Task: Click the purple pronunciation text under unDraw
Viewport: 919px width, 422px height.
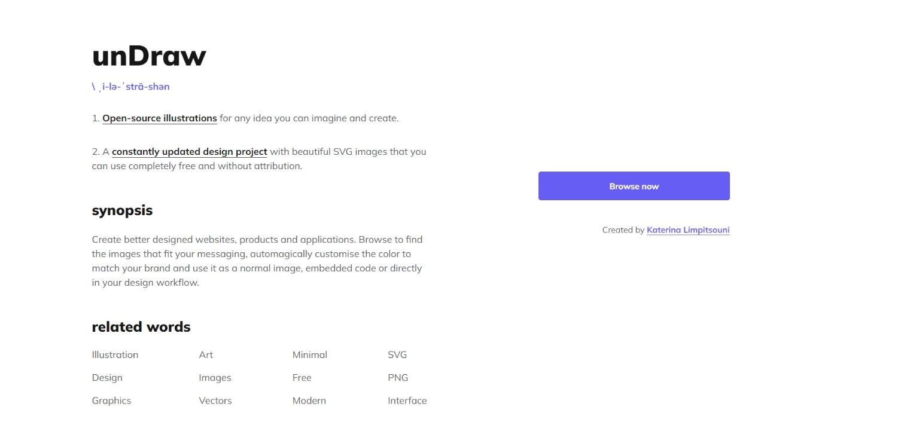Action: click(x=131, y=87)
